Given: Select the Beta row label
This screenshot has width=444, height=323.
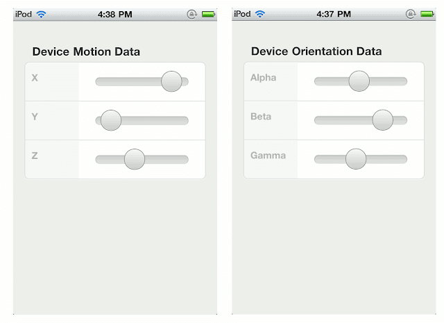Looking at the screenshot, I should [261, 117].
